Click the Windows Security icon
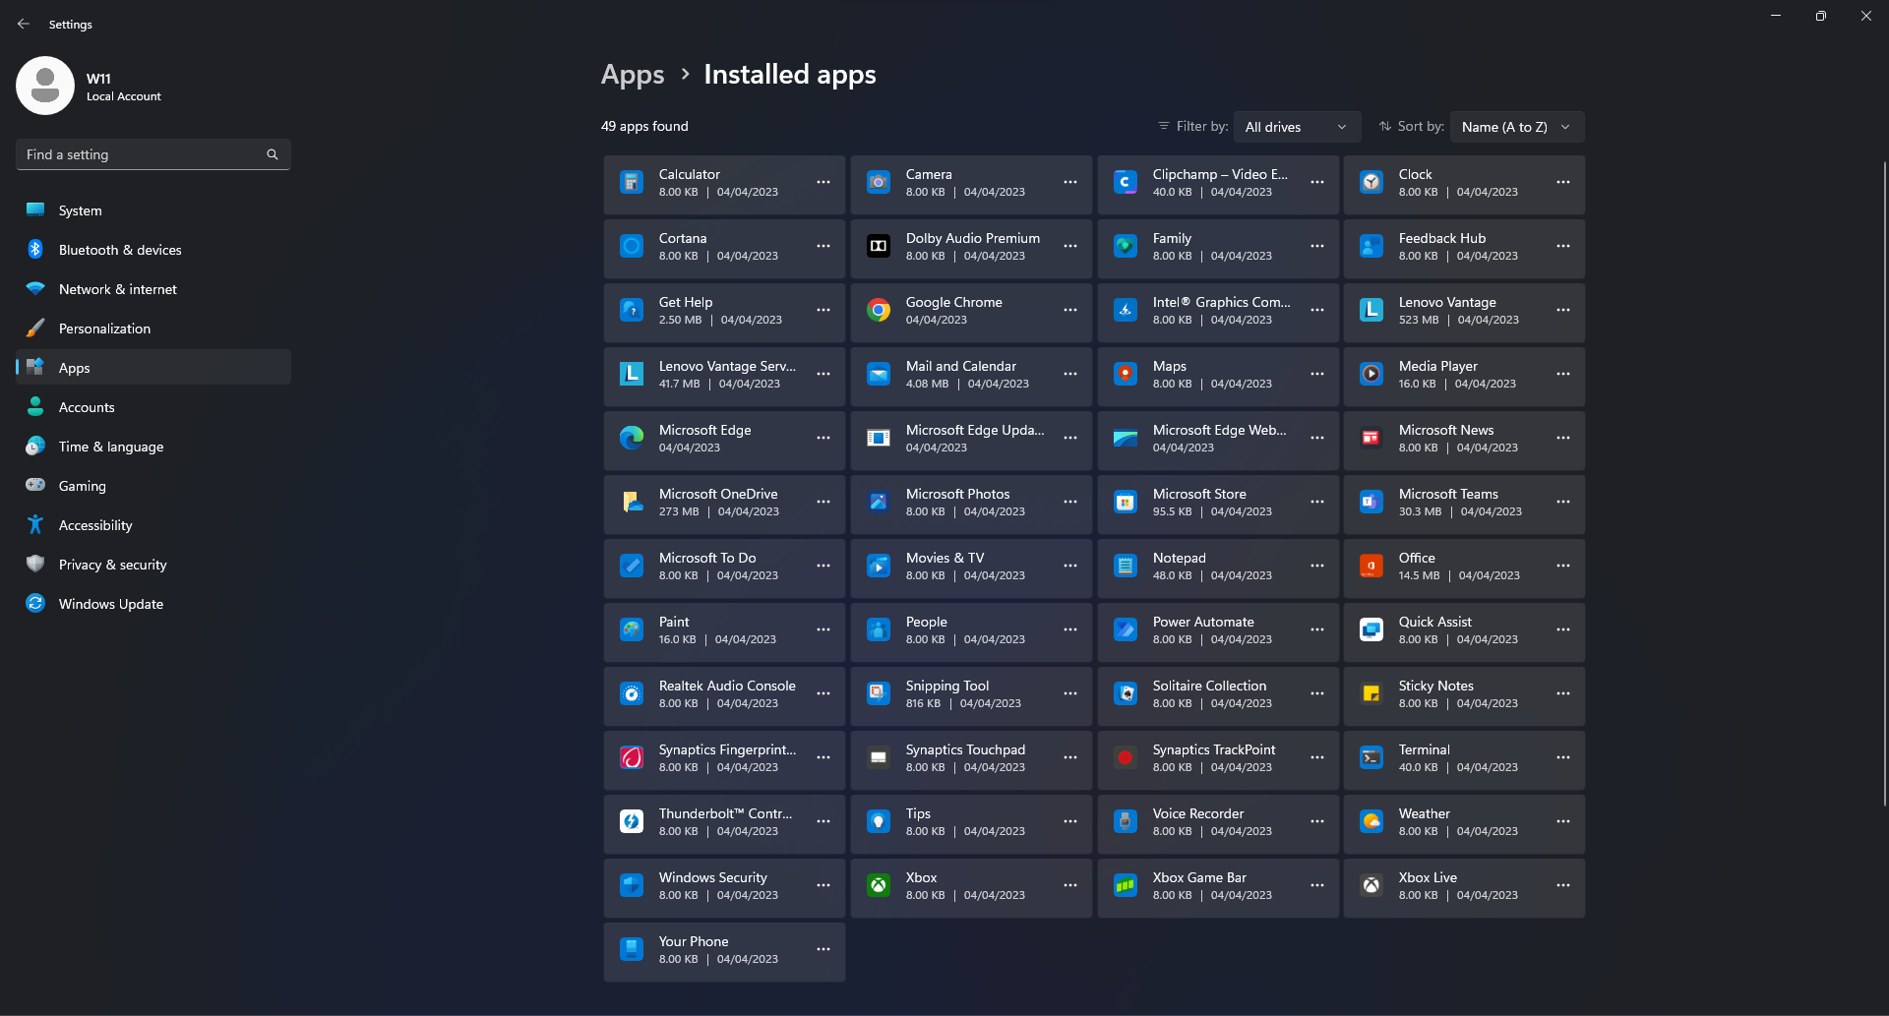This screenshot has width=1889, height=1016. coord(632,885)
